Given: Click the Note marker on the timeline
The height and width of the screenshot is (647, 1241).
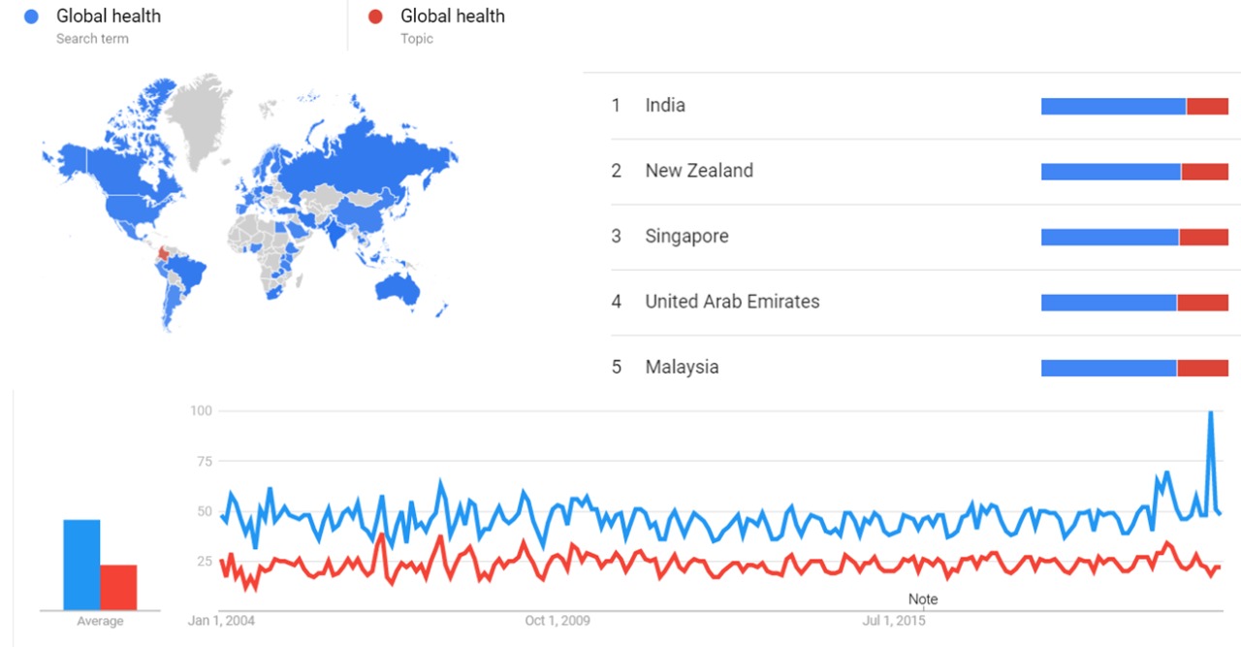Looking at the screenshot, I should point(923,599).
